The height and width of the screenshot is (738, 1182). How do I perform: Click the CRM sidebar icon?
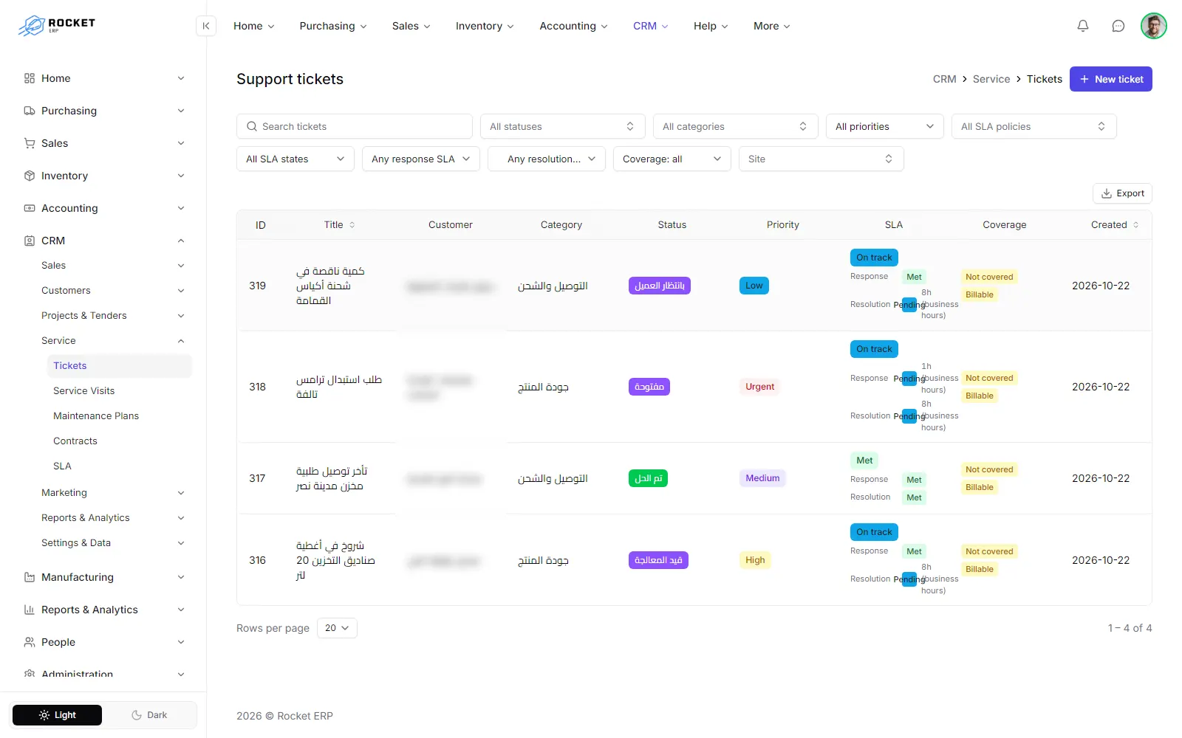30,241
